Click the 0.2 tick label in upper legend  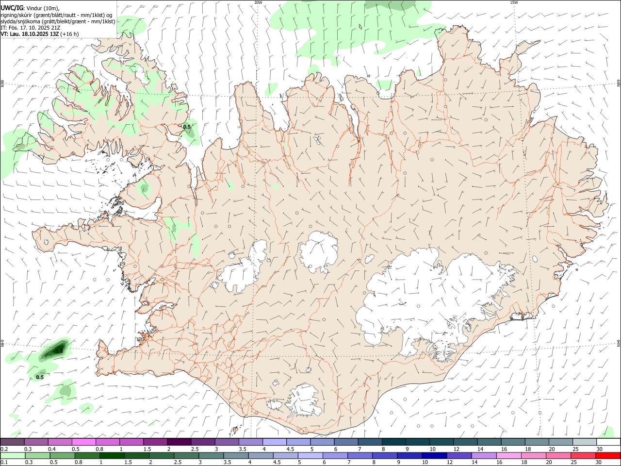(4, 449)
